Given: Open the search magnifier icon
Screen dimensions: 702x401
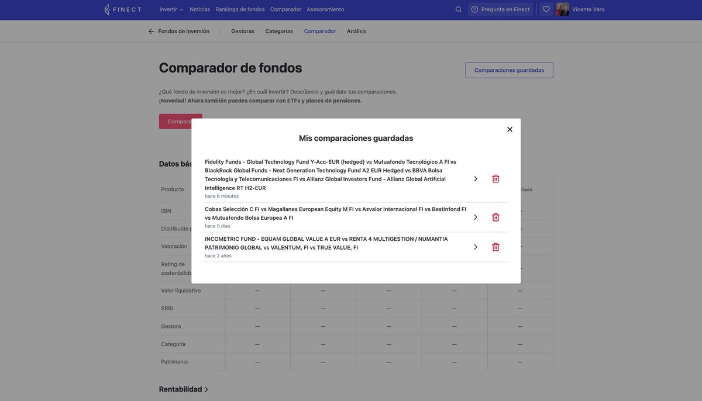Looking at the screenshot, I should coord(459,9).
